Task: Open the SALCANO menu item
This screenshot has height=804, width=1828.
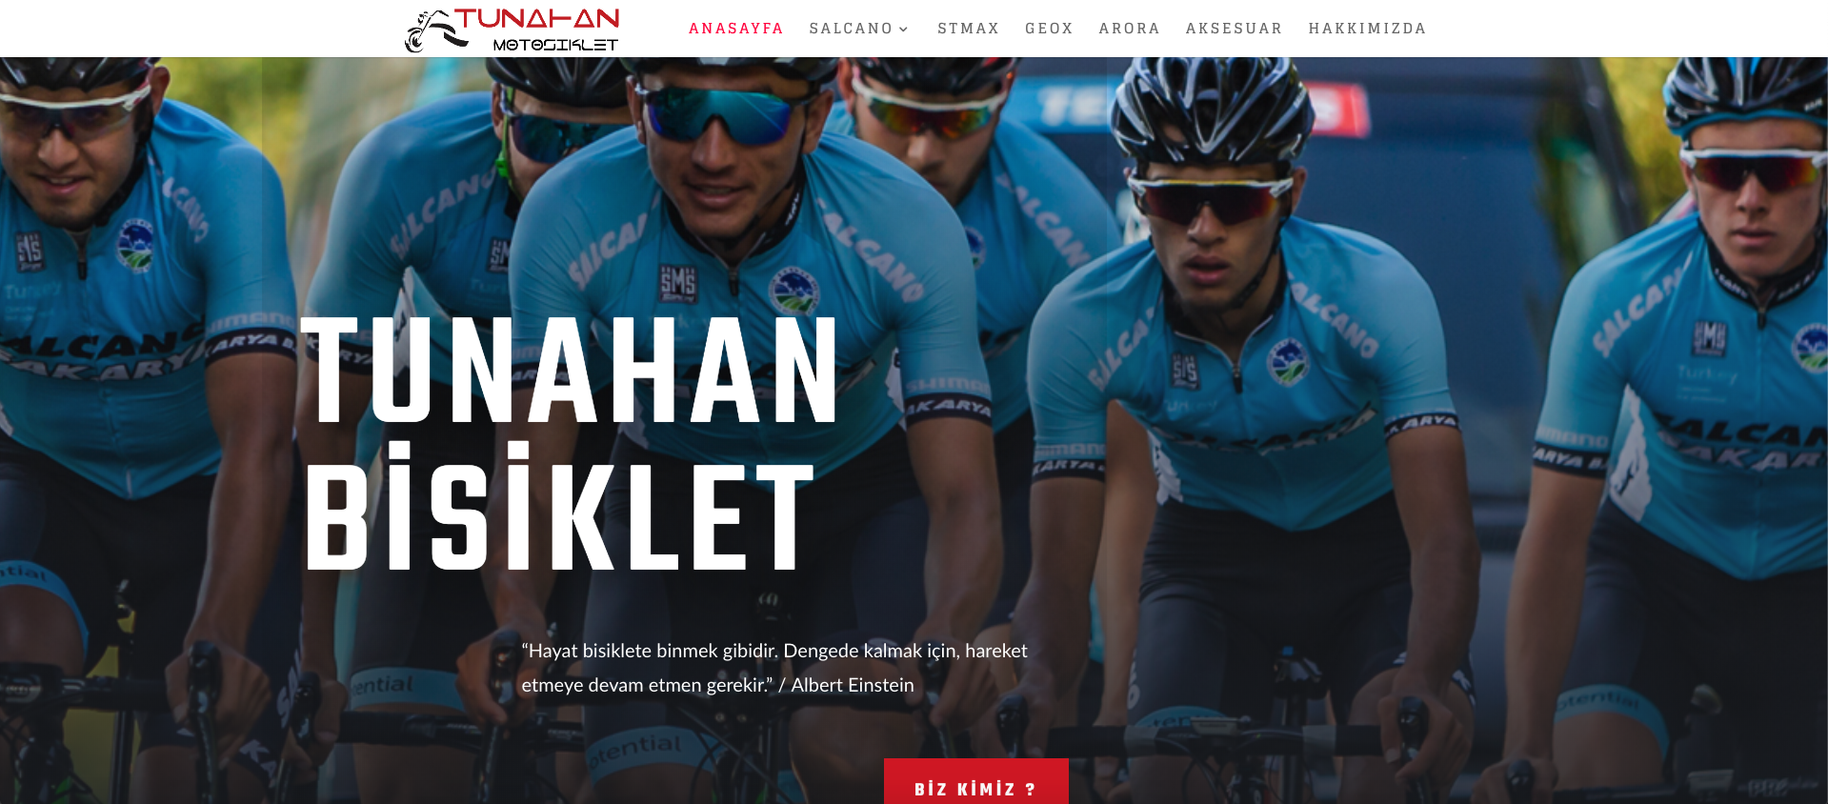Action: click(x=851, y=29)
